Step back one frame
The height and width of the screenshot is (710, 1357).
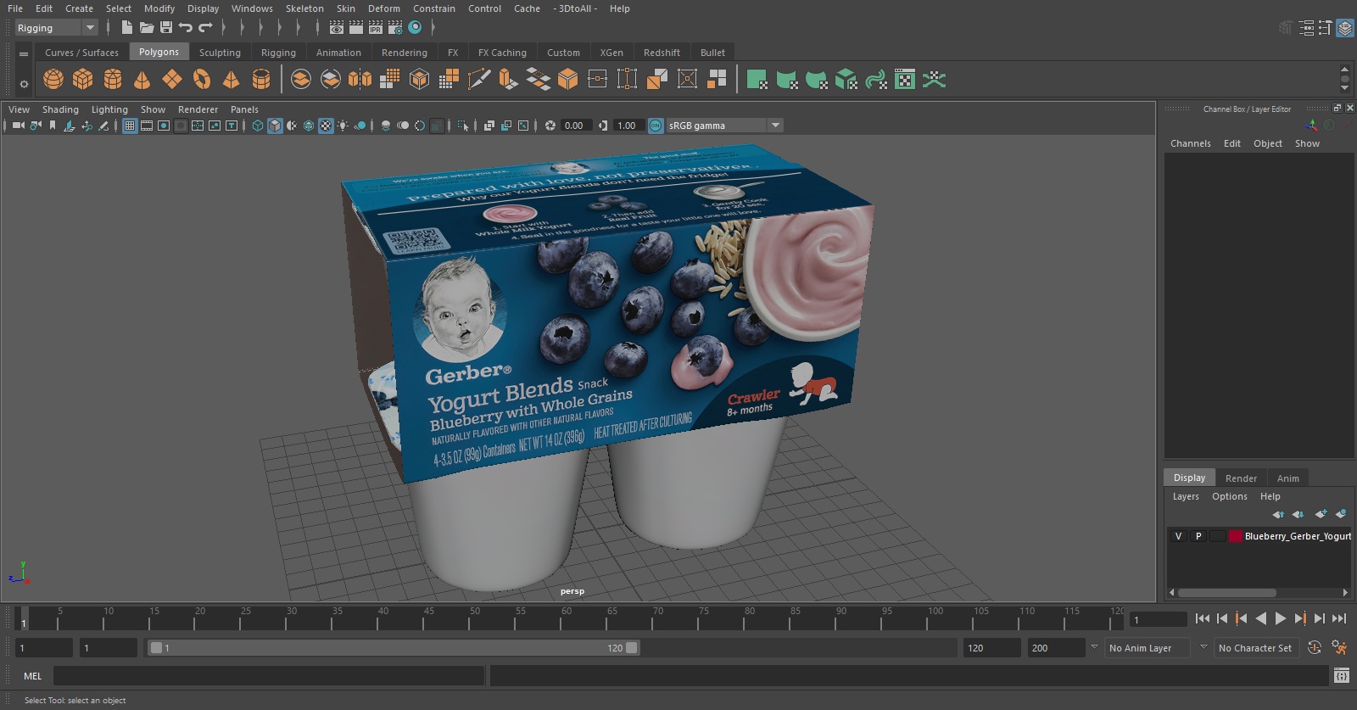tap(1222, 618)
